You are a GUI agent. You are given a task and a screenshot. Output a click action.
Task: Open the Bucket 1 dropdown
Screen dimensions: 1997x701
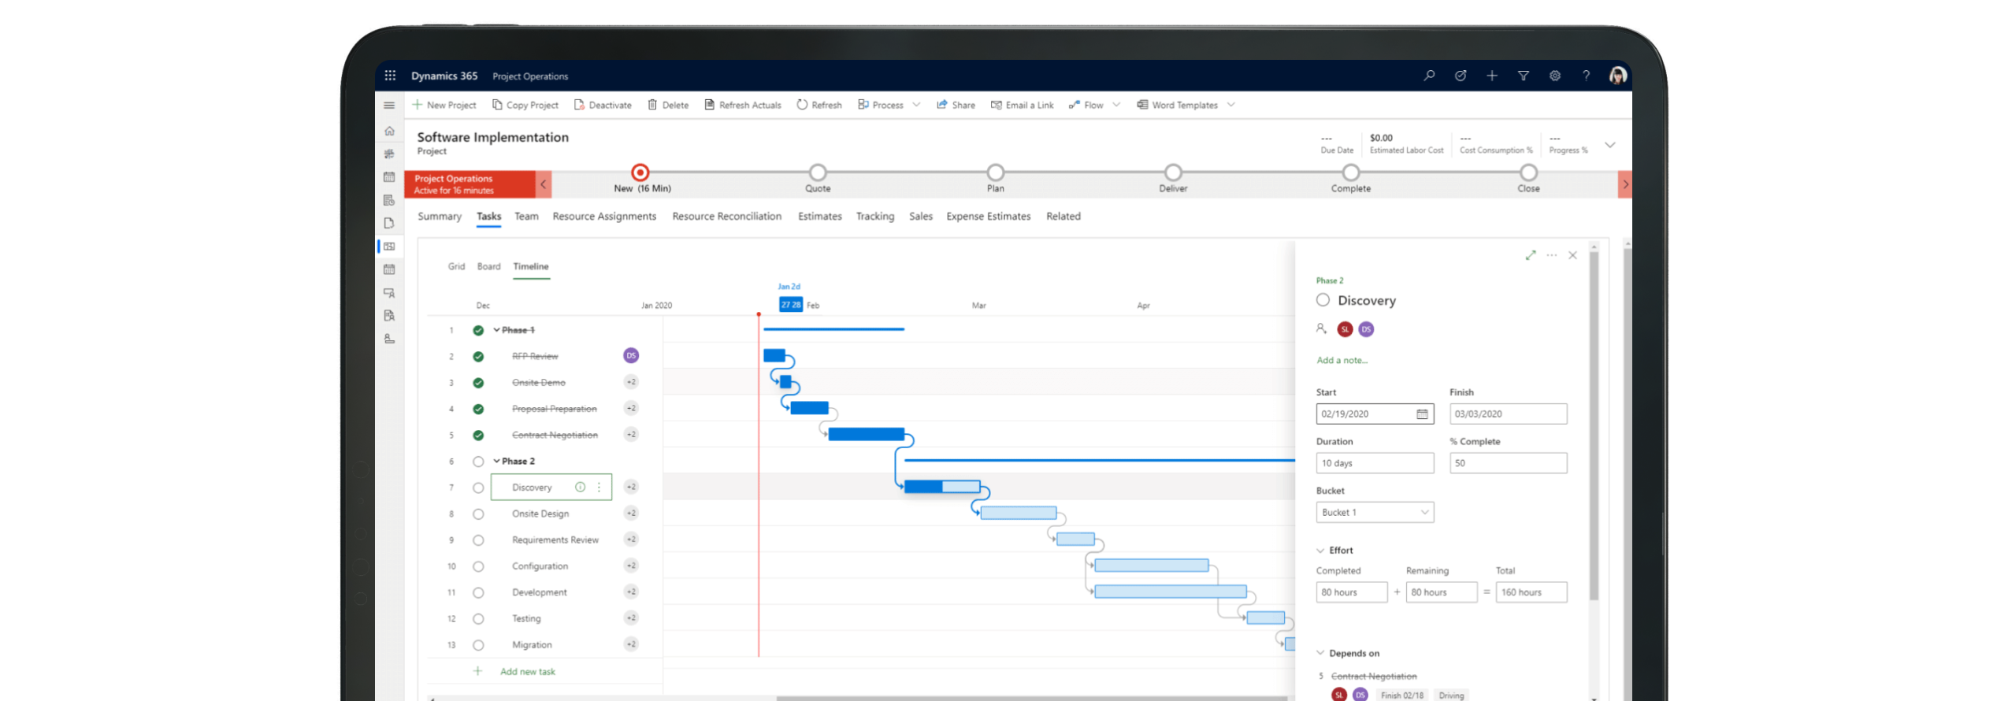[x=1375, y=513]
